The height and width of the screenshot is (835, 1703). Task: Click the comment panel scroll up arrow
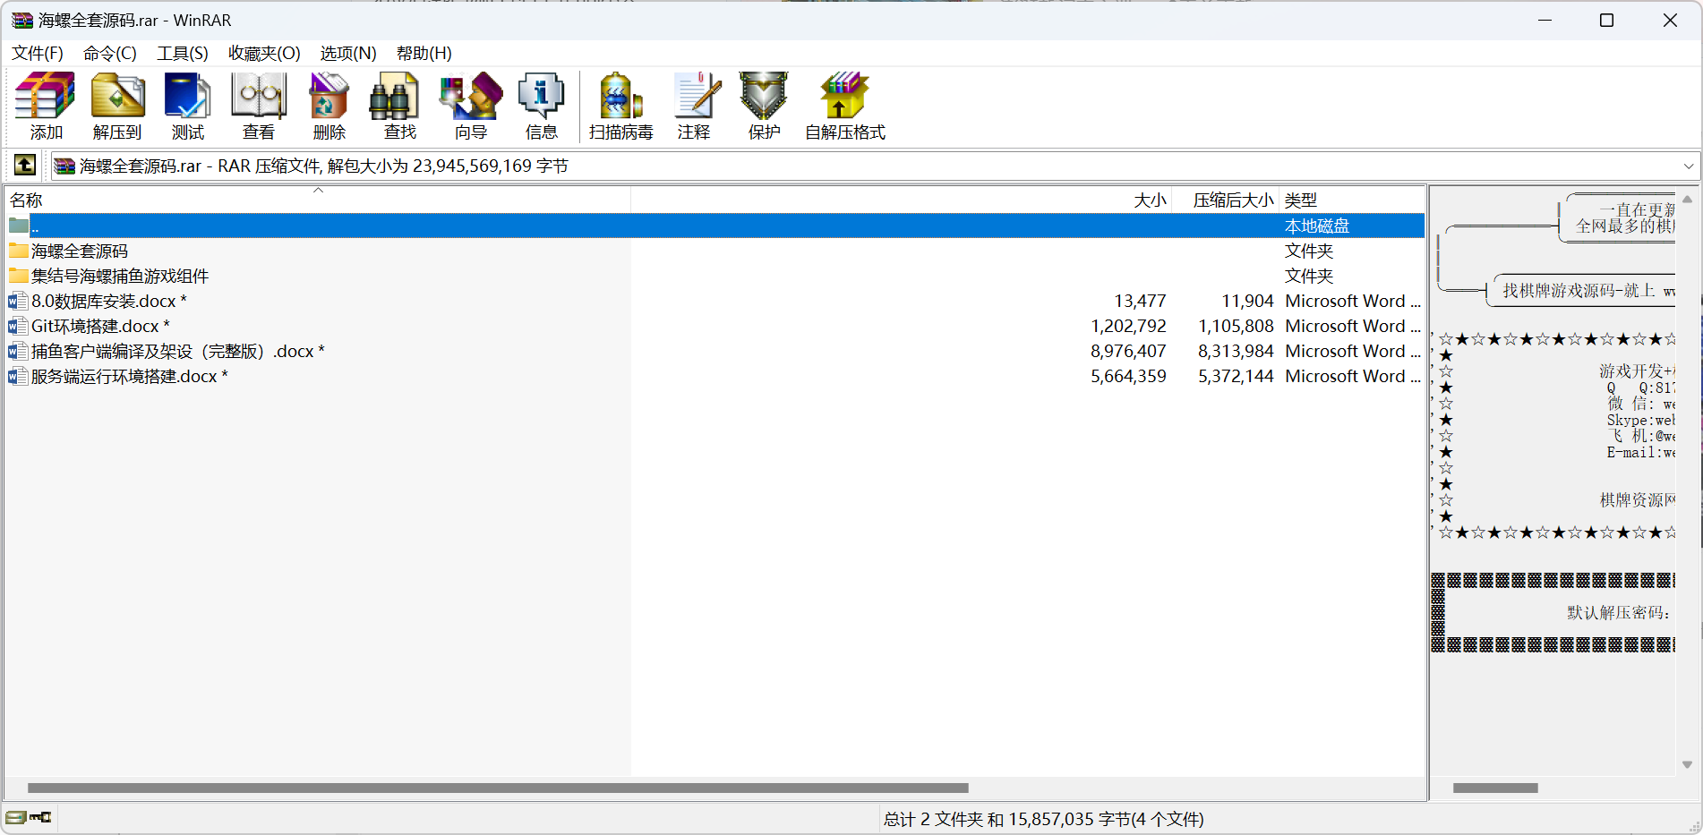(1687, 199)
